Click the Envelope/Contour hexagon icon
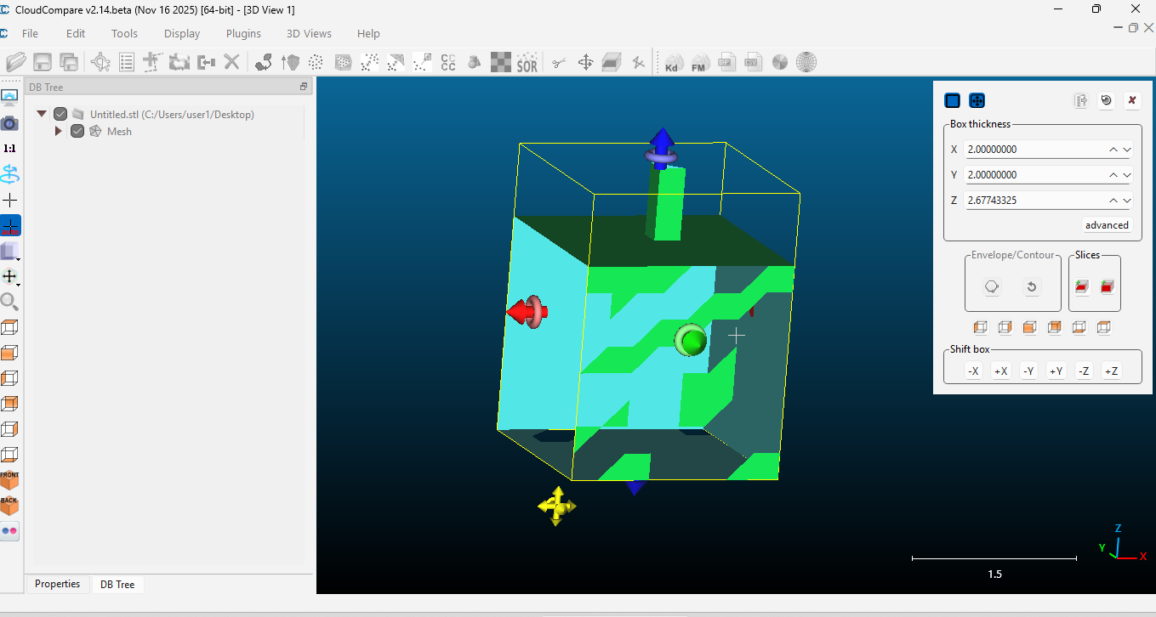Image resolution: width=1156 pixels, height=617 pixels. click(x=991, y=286)
